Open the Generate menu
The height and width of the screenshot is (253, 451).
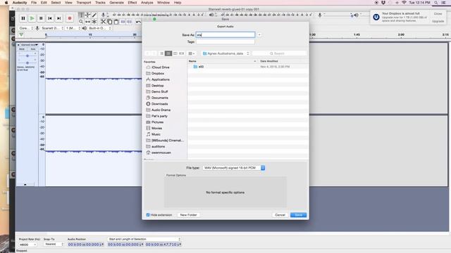tap(116, 3)
